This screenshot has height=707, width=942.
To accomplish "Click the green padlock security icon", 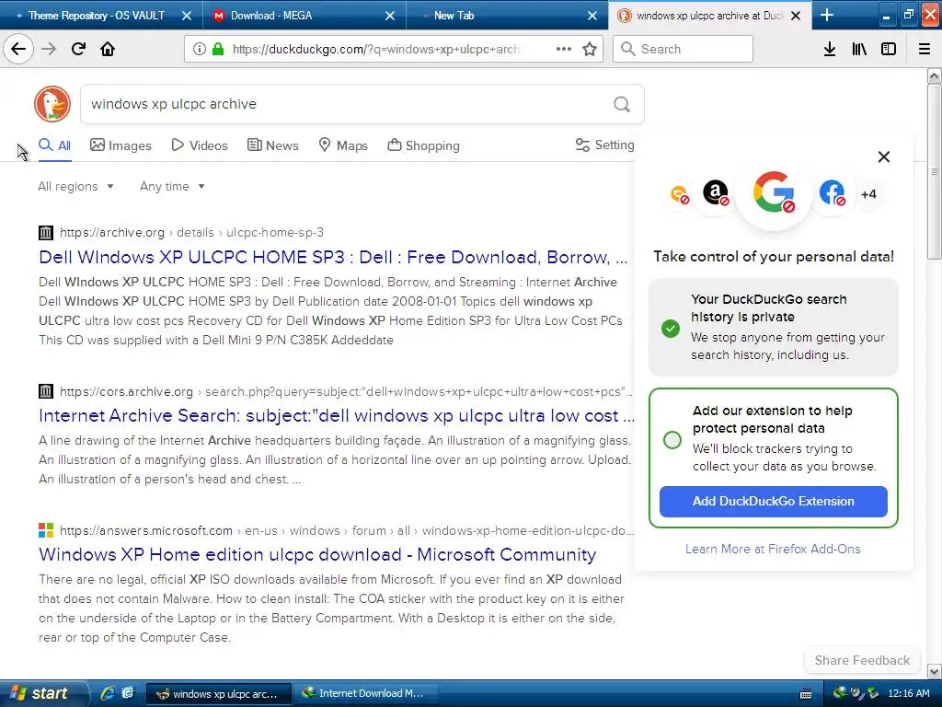I will coord(217,49).
